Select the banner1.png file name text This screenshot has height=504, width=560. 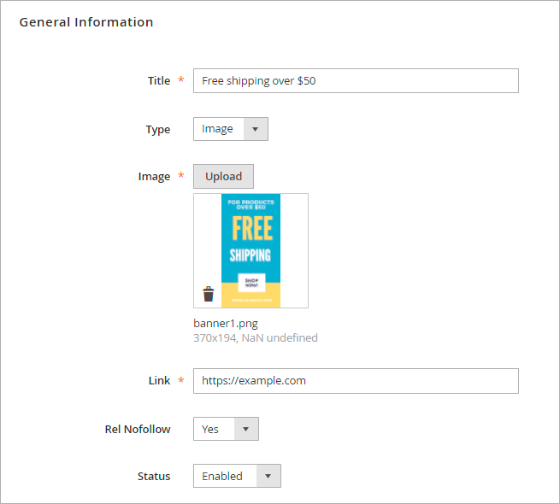point(226,324)
